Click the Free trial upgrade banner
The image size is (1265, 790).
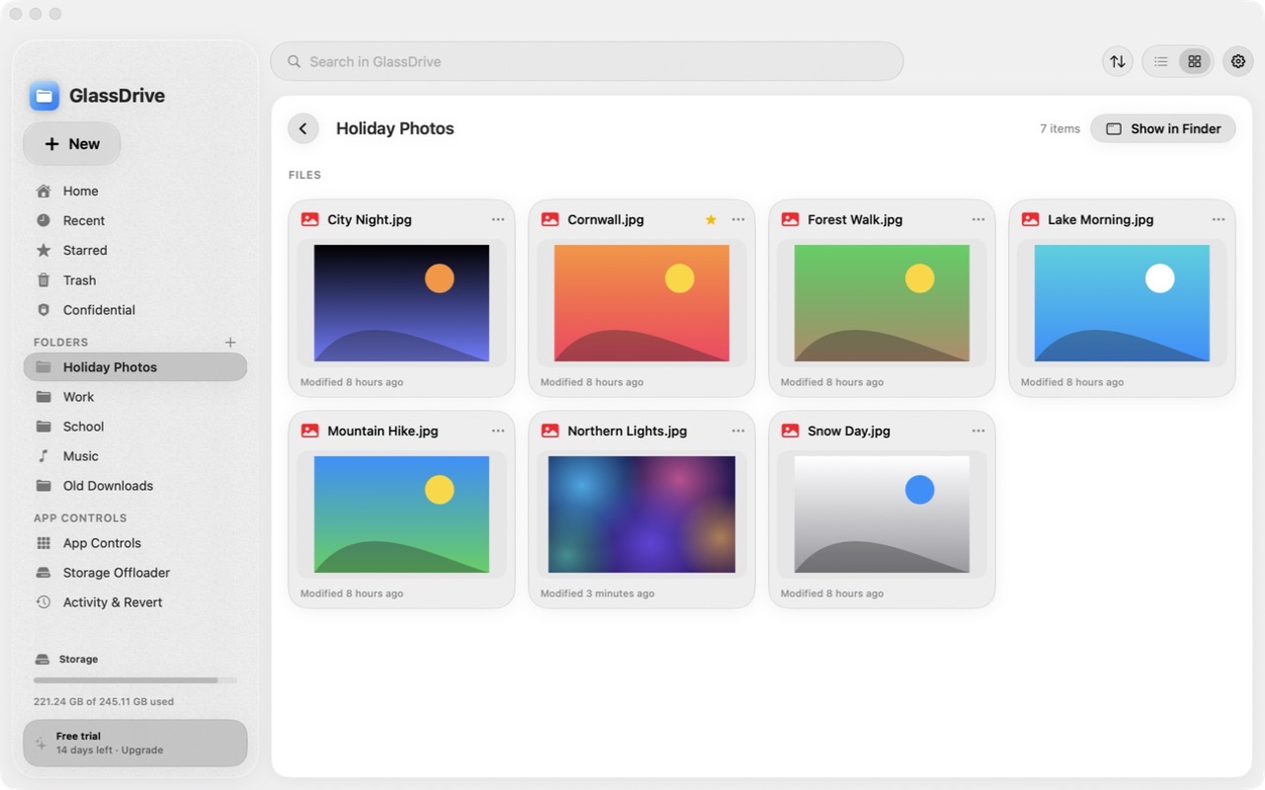point(135,743)
